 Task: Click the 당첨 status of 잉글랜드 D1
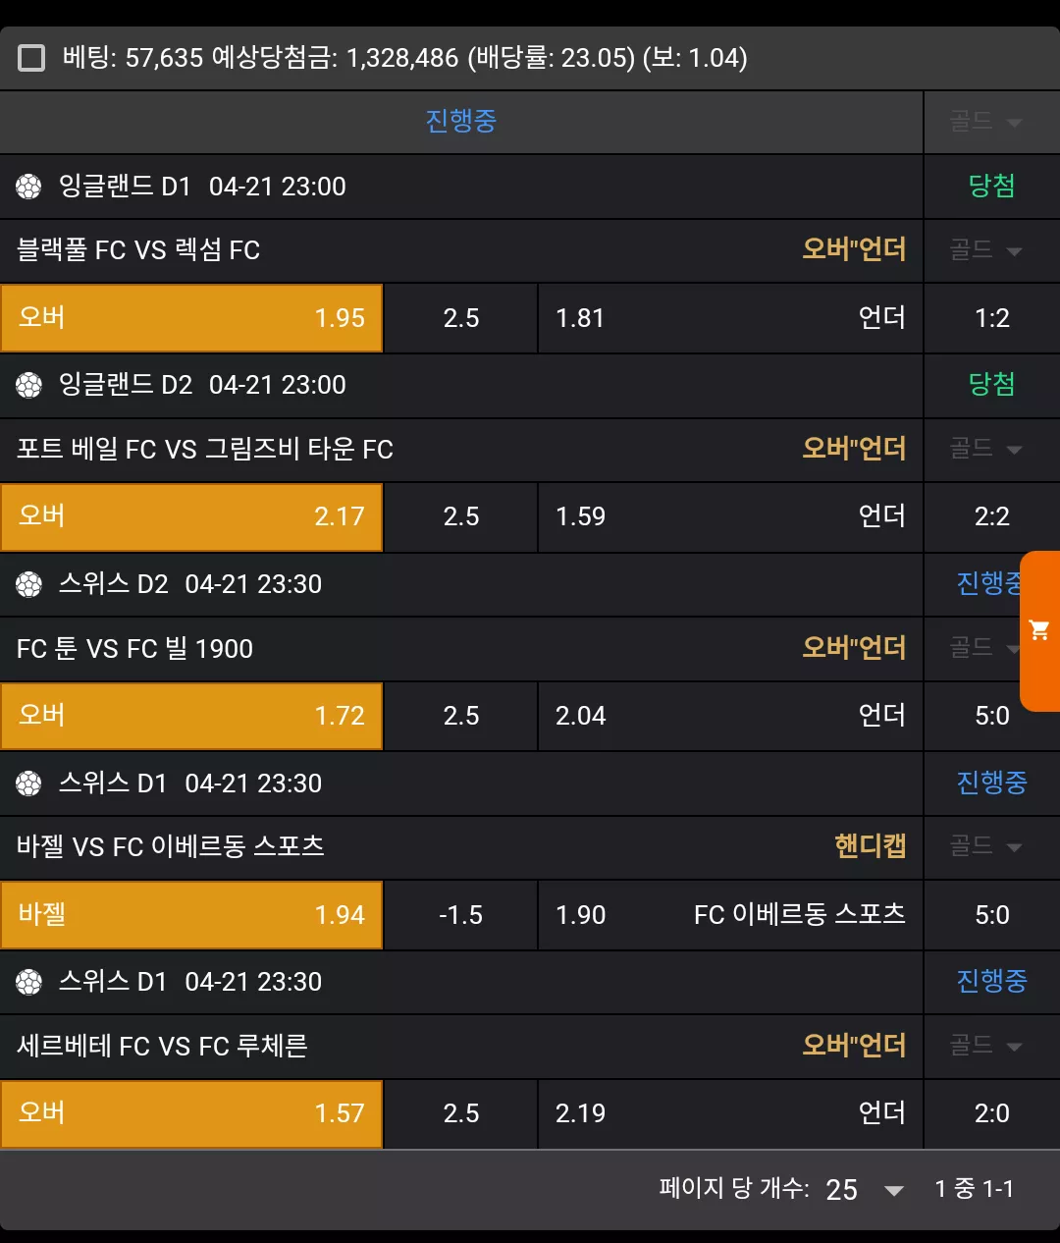991,187
